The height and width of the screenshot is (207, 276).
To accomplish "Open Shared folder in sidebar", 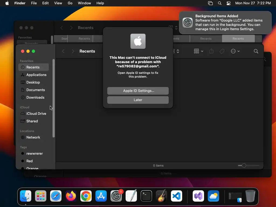I will click(x=33, y=121).
